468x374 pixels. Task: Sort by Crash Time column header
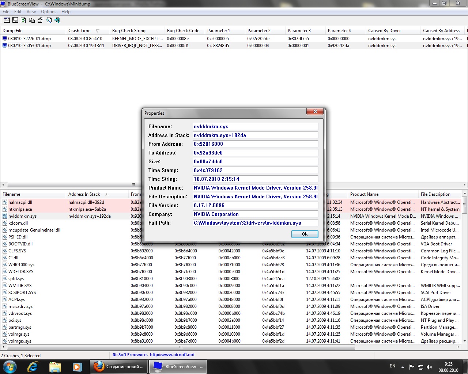[87, 31]
